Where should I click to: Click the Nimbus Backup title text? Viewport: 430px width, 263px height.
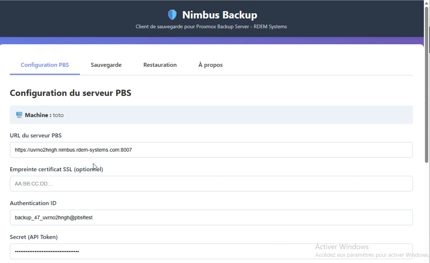[x=220, y=14]
